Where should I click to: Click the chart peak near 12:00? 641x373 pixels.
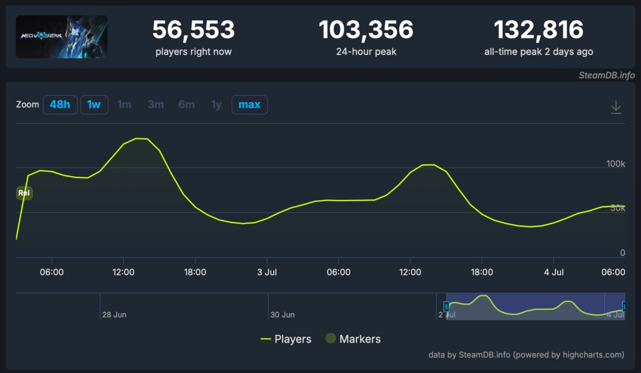point(141,139)
